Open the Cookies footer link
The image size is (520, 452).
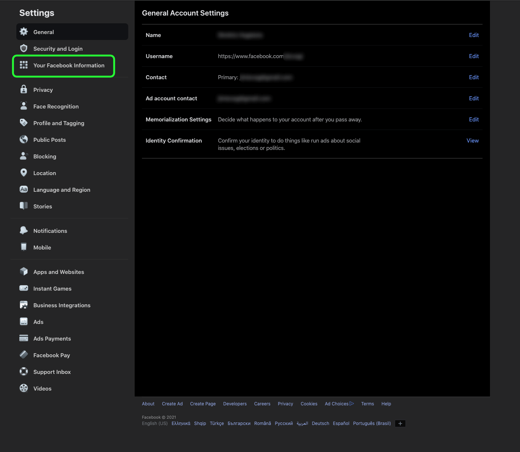point(309,404)
